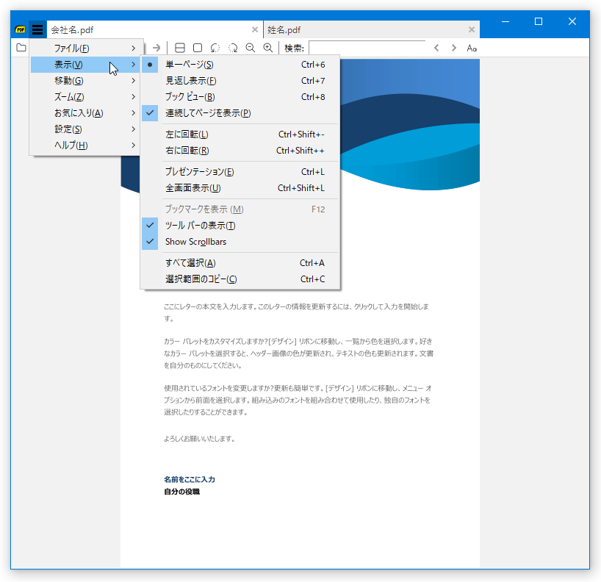The height and width of the screenshot is (582, 601).
Task: Expand the お気に入り(A) submenu
Action: coord(85,112)
